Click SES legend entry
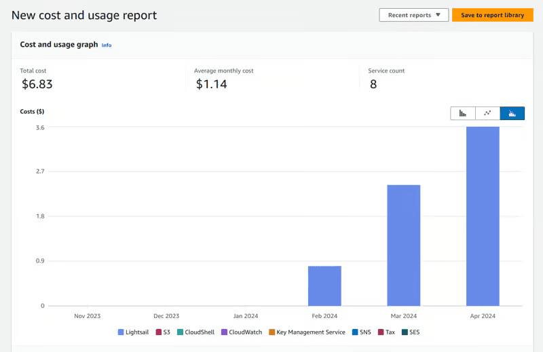Image resolution: width=543 pixels, height=352 pixels. click(411, 332)
